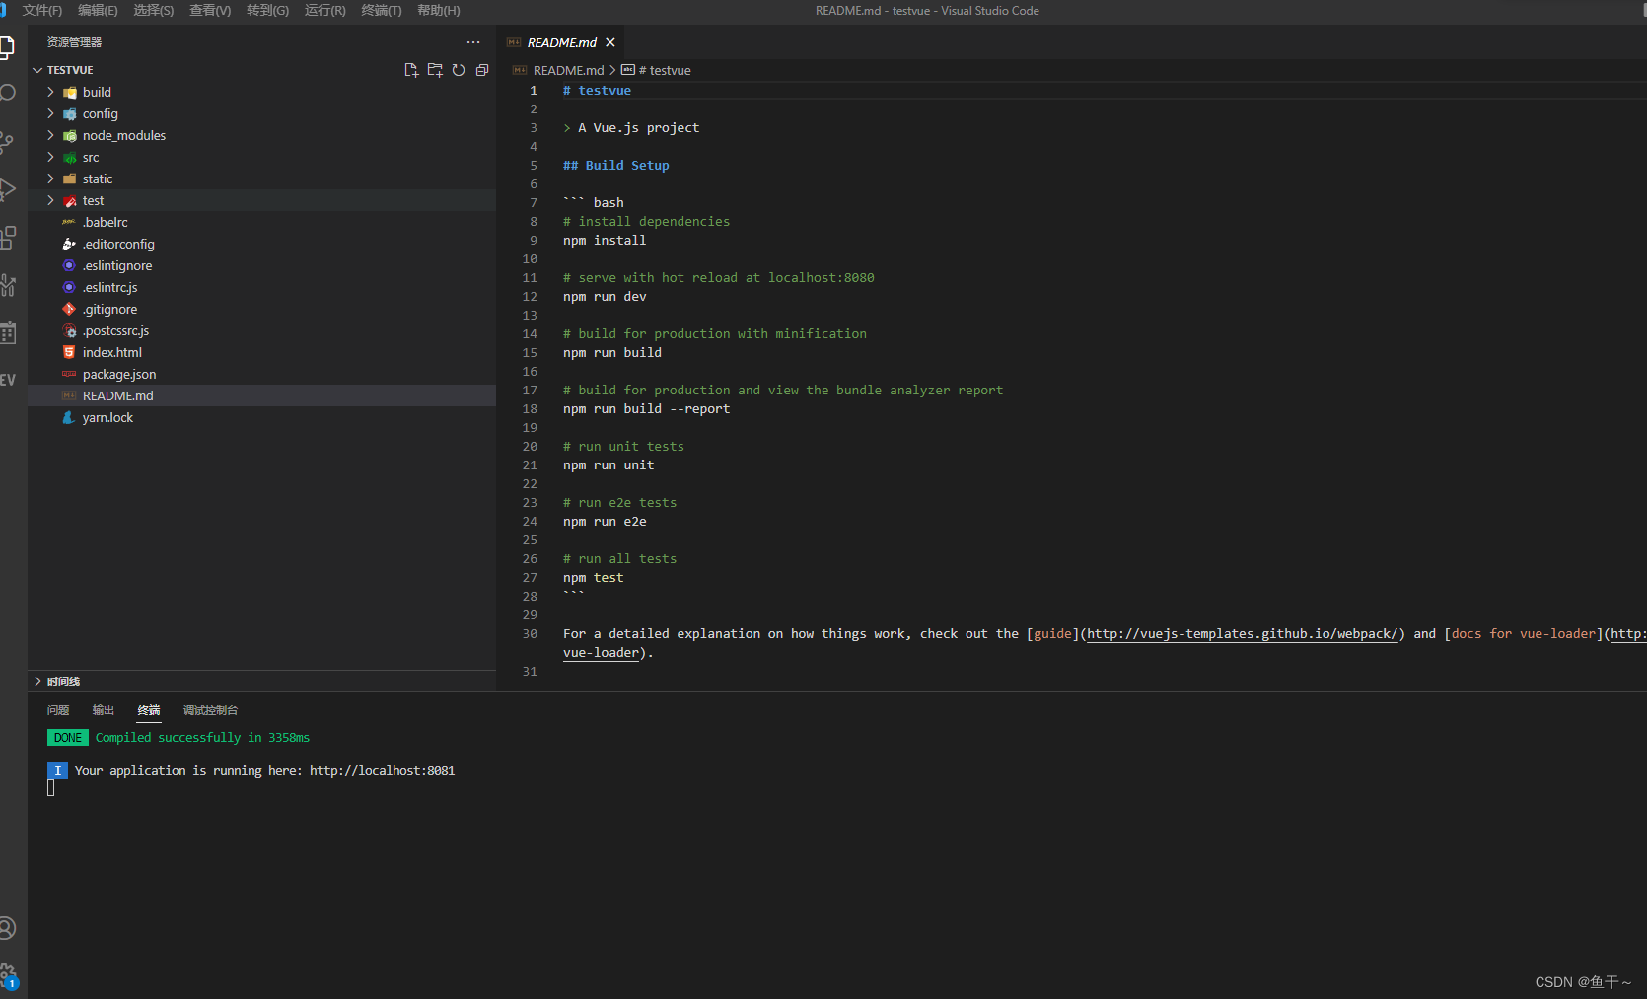Collapse all folders in explorer
1647x999 pixels.
(x=482, y=70)
